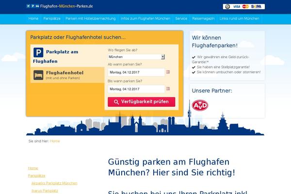The image size is (291, 194).
Task: Click the Geld-zurück-Garantie text
Action: 221,59
